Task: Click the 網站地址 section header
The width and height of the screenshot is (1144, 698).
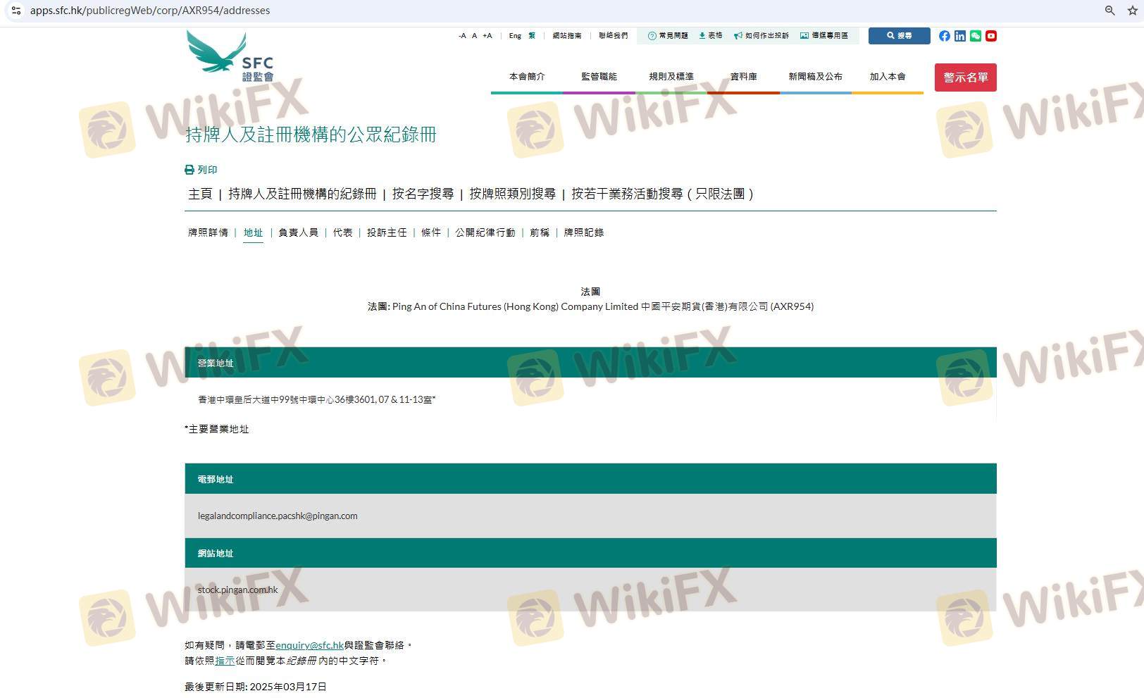Action: [590, 553]
